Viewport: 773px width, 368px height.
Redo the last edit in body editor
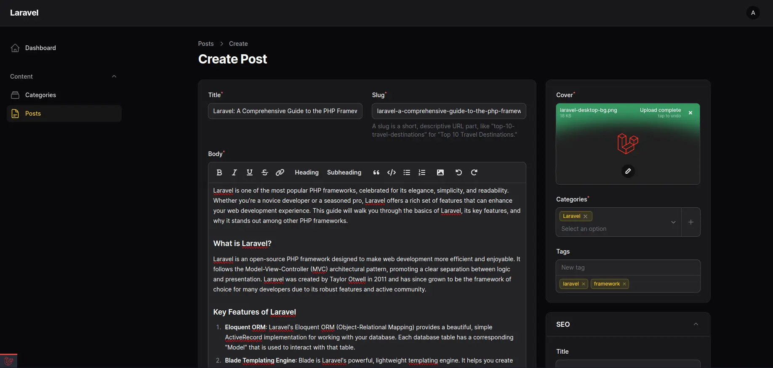pos(474,172)
